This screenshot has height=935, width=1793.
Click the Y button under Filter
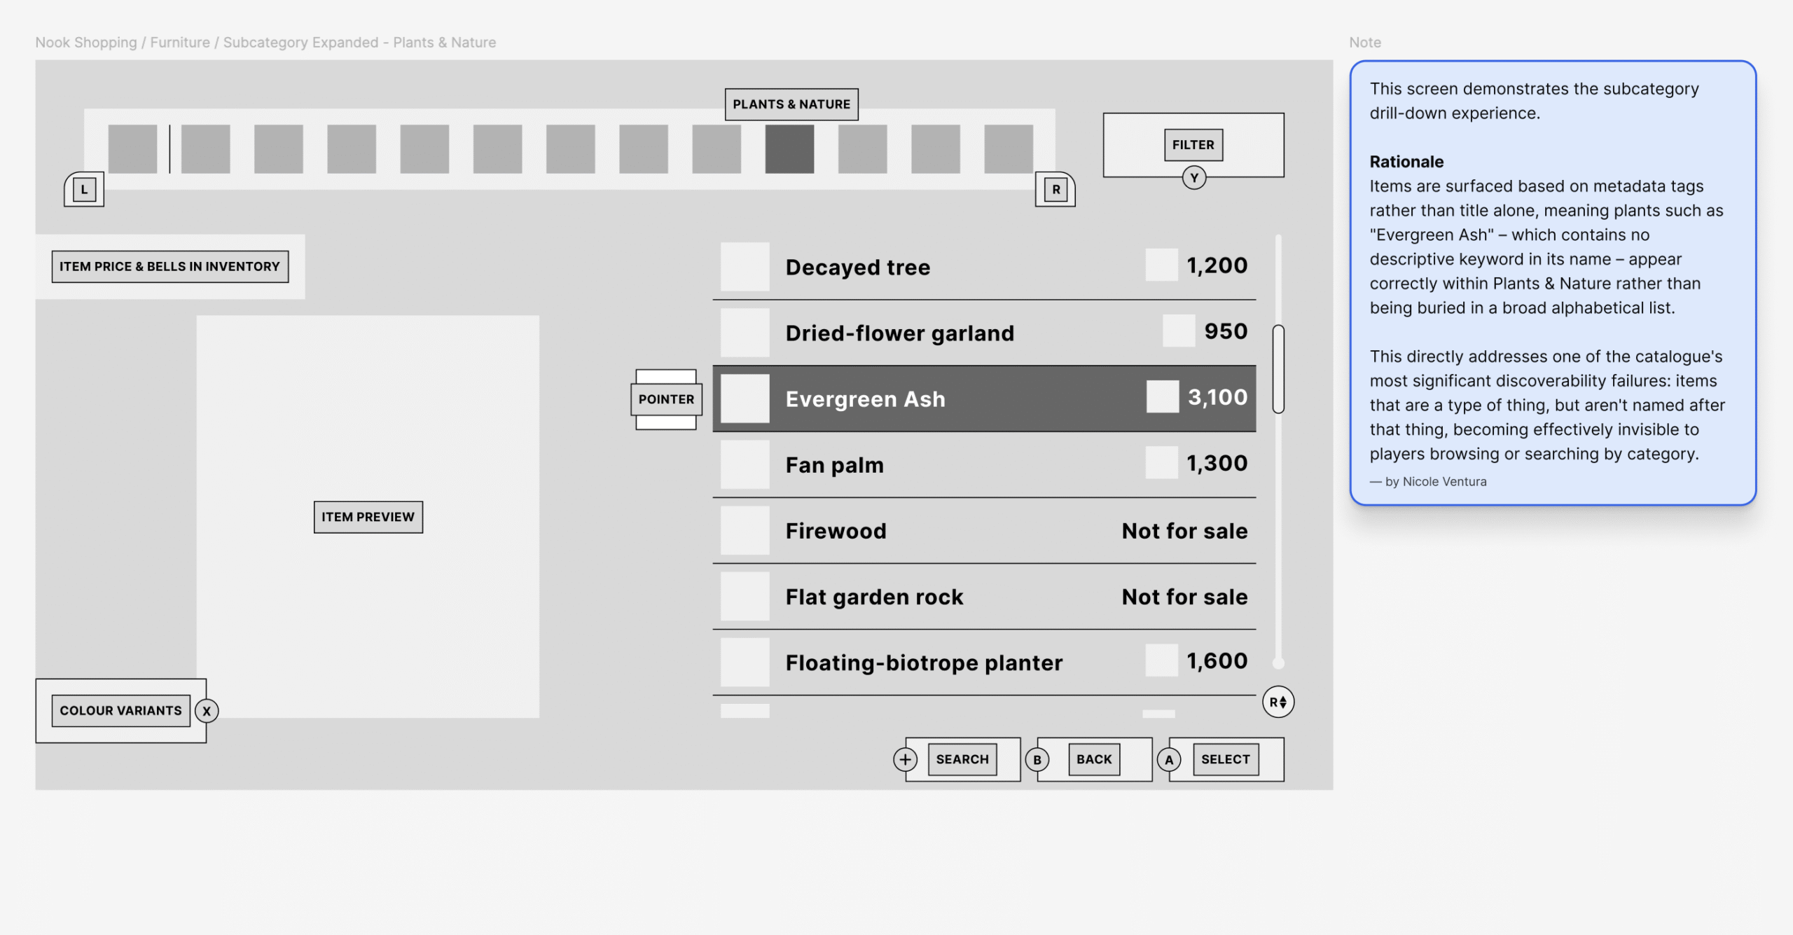[x=1193, y=178]
